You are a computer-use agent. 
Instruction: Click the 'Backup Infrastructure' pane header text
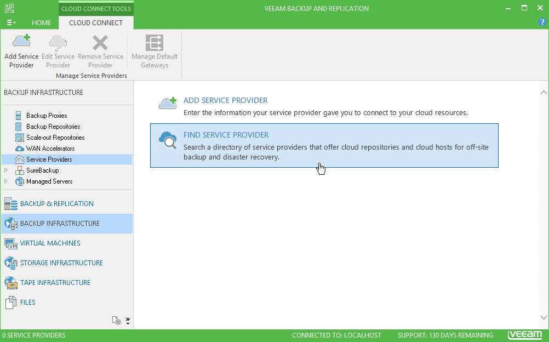click(43, 93)
